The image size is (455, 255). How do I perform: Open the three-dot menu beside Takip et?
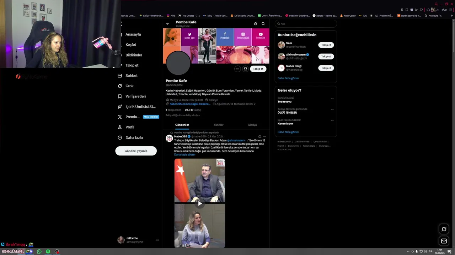pyautogui.click(x=237, y=69)
